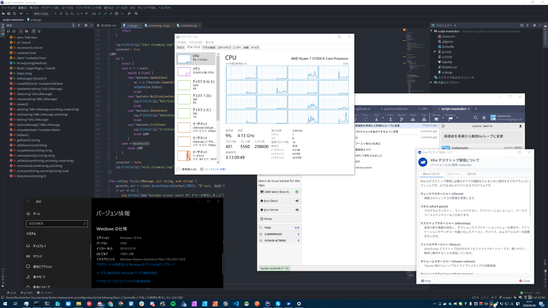Open VCS menu in GoLand

(x=132, y=8)
